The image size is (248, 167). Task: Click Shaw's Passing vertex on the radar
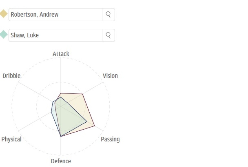pyautogui.click(x=87, y=122)
